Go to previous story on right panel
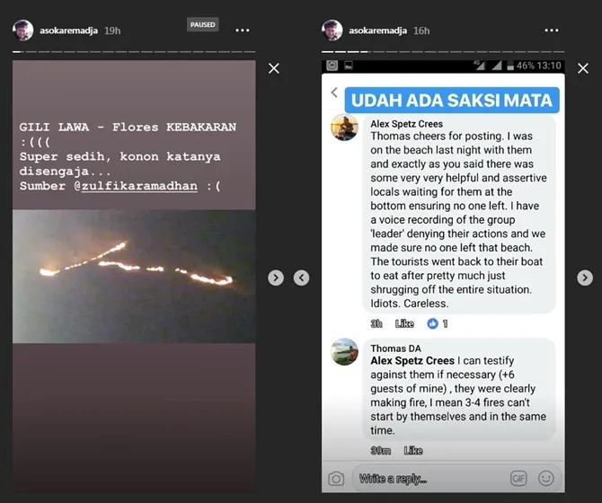This screenshot has height=503, width=602. [301, 278]
